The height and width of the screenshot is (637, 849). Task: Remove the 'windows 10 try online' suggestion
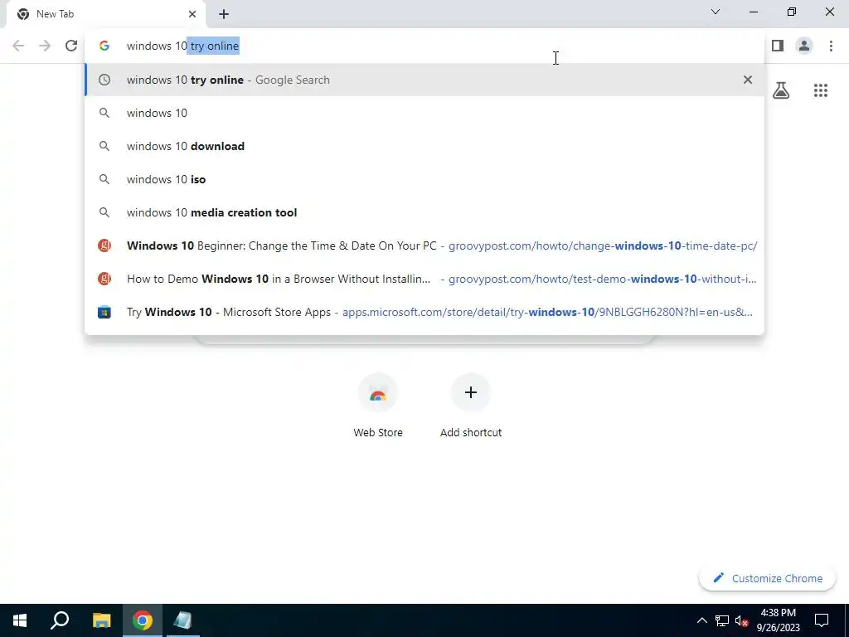[748, 80]
